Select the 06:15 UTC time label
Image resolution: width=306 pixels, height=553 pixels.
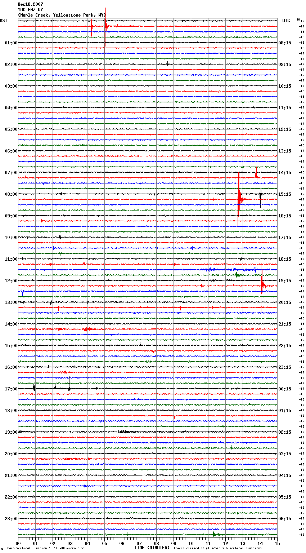pos(285,519)
